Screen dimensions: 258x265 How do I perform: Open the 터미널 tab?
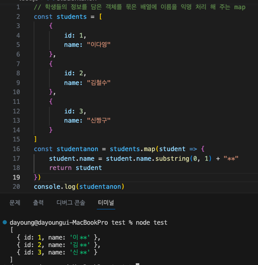point(106,202)
